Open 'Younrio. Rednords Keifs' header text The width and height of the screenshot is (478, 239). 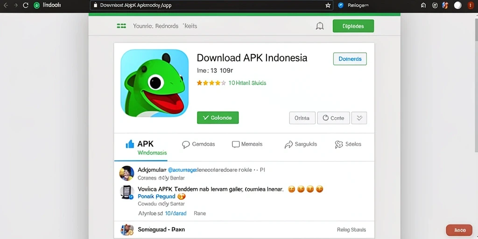point(165,26)
